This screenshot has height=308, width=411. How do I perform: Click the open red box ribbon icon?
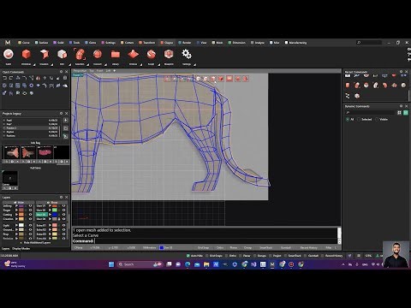point(45,54)
